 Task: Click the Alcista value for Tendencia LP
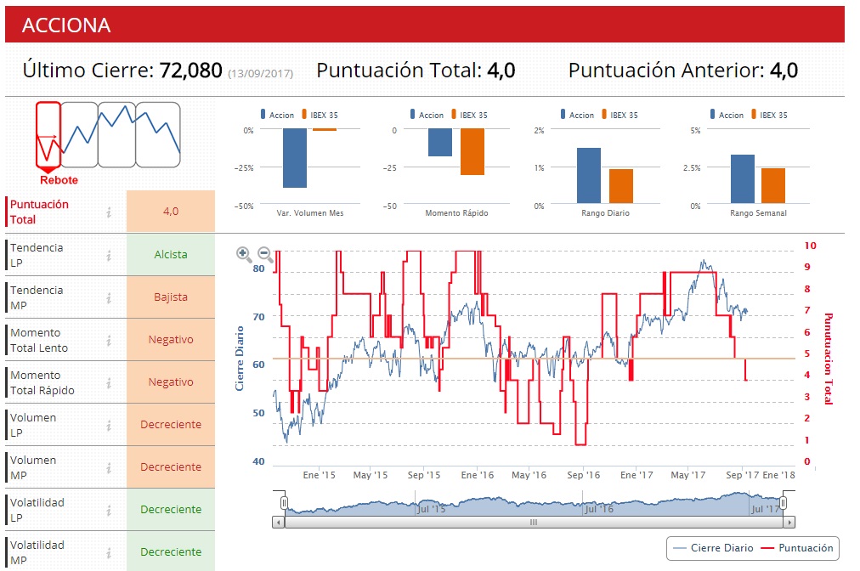pyautogui.click(x=171, y=255)
